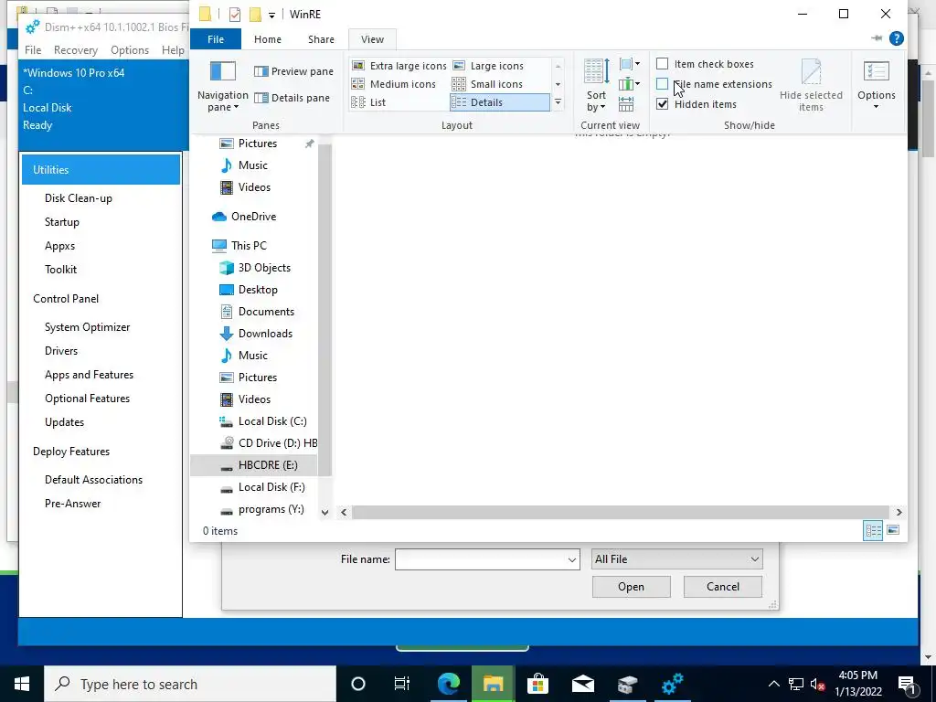936x702 pixels.
Task: Select Medium icons layout
Action: pyautogui.click(x=393, y=84)
